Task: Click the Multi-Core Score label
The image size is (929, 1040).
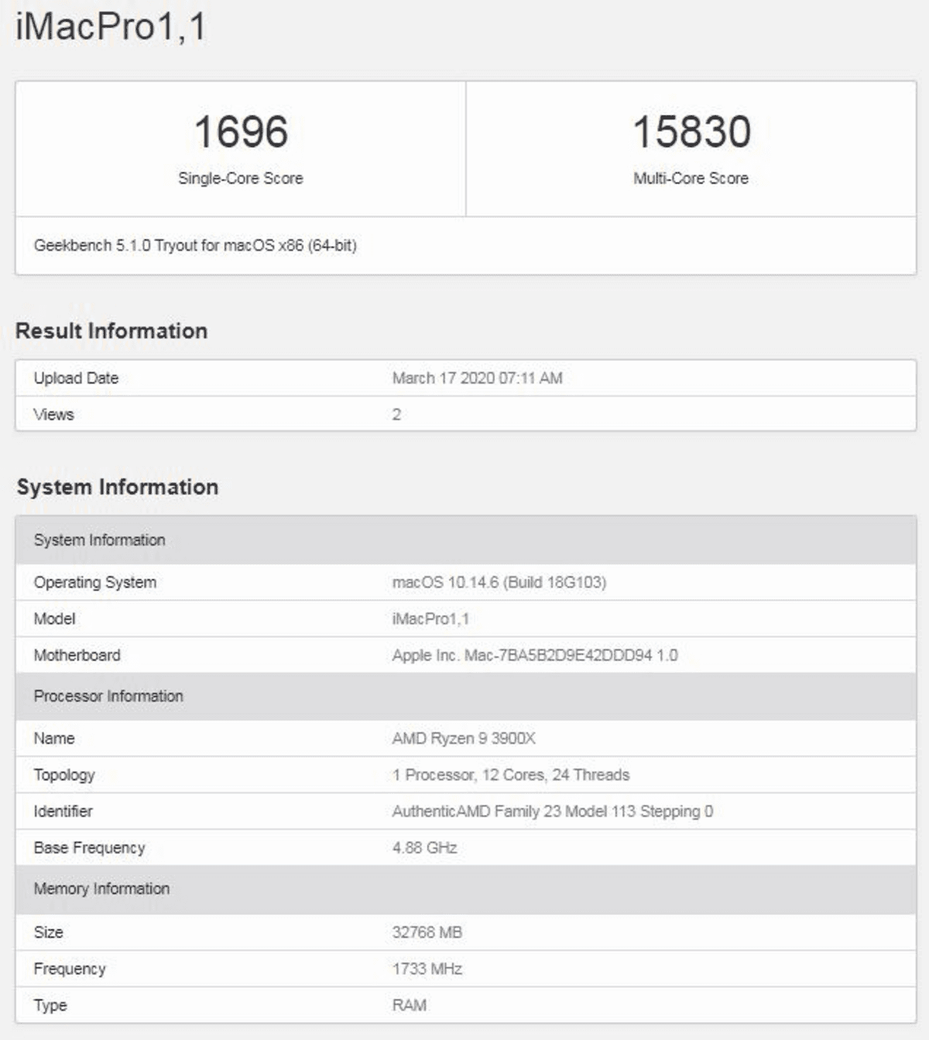Action: click(x=691, y=178)
